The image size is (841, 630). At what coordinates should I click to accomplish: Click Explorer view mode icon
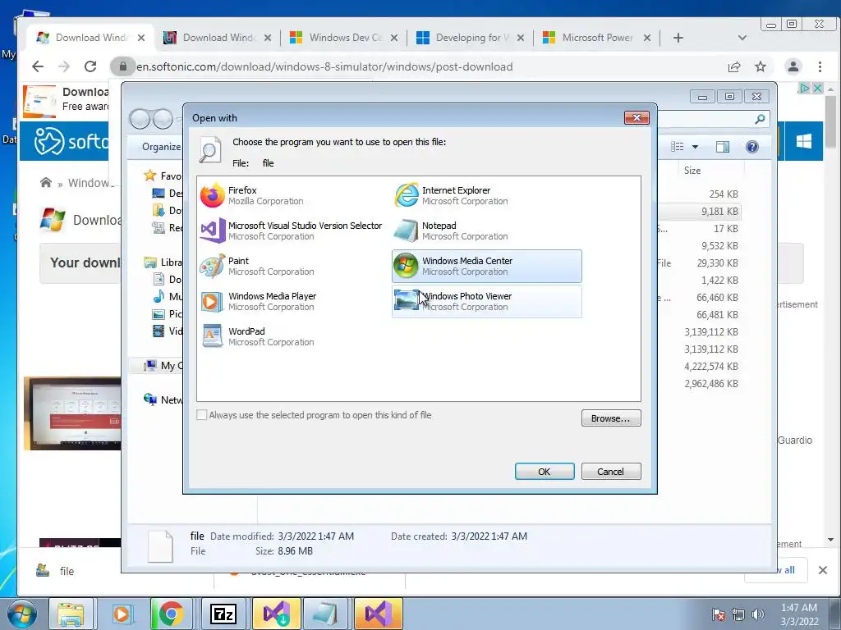point(678,147)
